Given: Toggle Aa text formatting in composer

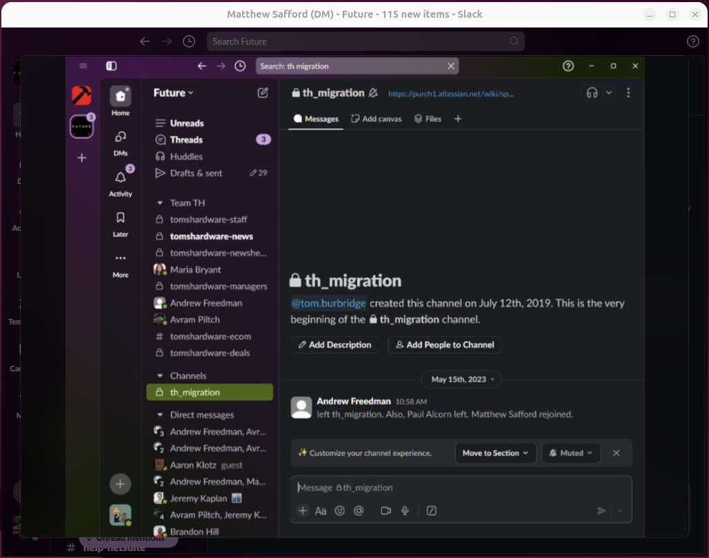Looking at the screenshot, I should (x=321, y=510).
